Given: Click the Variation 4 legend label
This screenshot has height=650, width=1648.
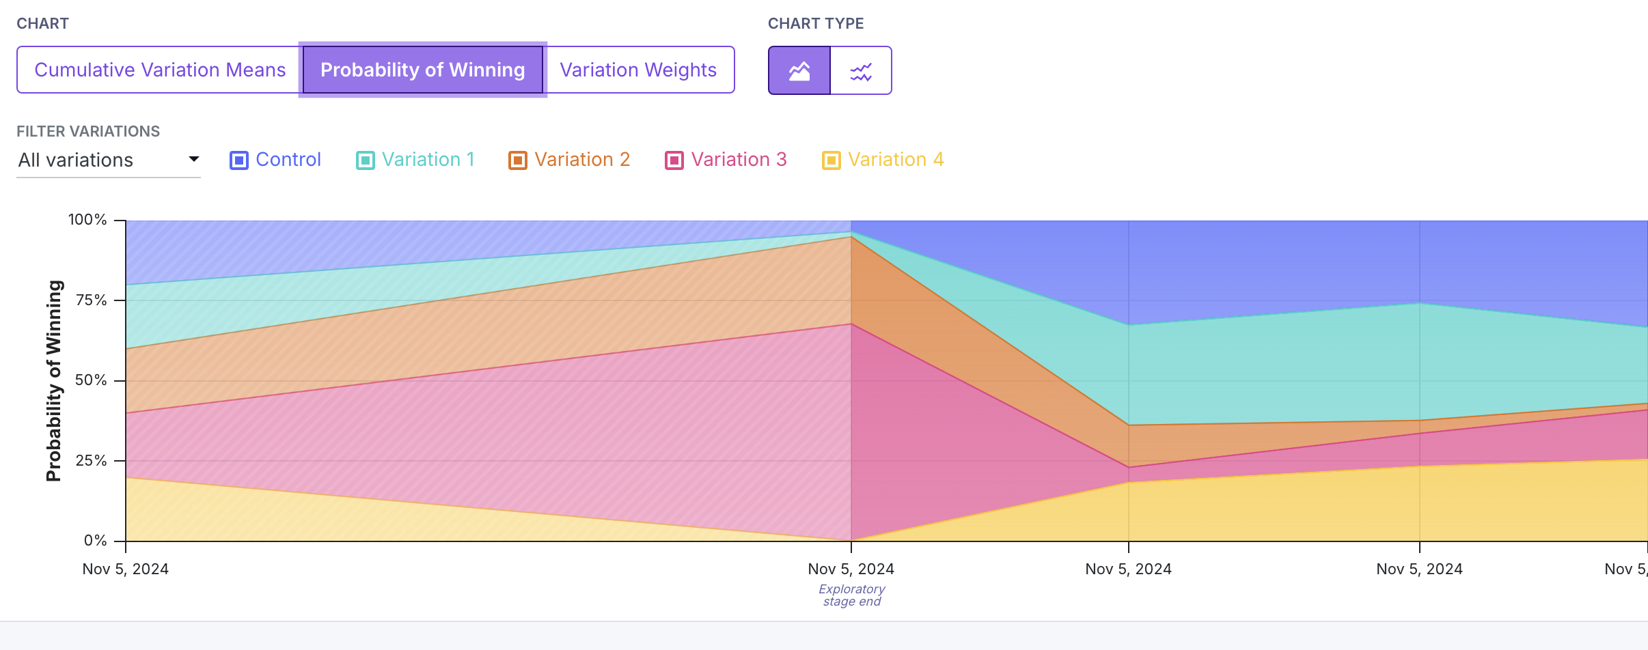Looking at the screenshot, I should click(x=896, y=160).
